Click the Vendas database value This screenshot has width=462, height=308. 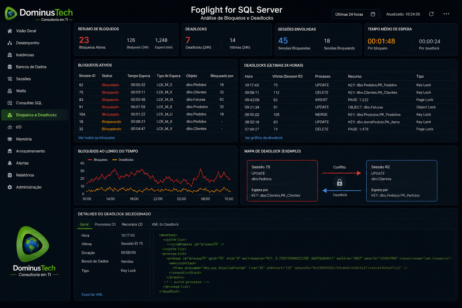click(x=127, y=261)
